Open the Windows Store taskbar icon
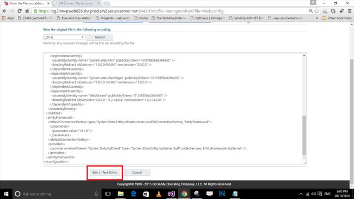Screen dimensions: 354x199 [146, 194]
